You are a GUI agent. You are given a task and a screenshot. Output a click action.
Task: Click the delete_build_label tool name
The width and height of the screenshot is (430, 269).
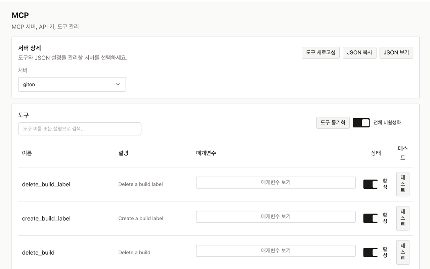[x=46, y=184]
